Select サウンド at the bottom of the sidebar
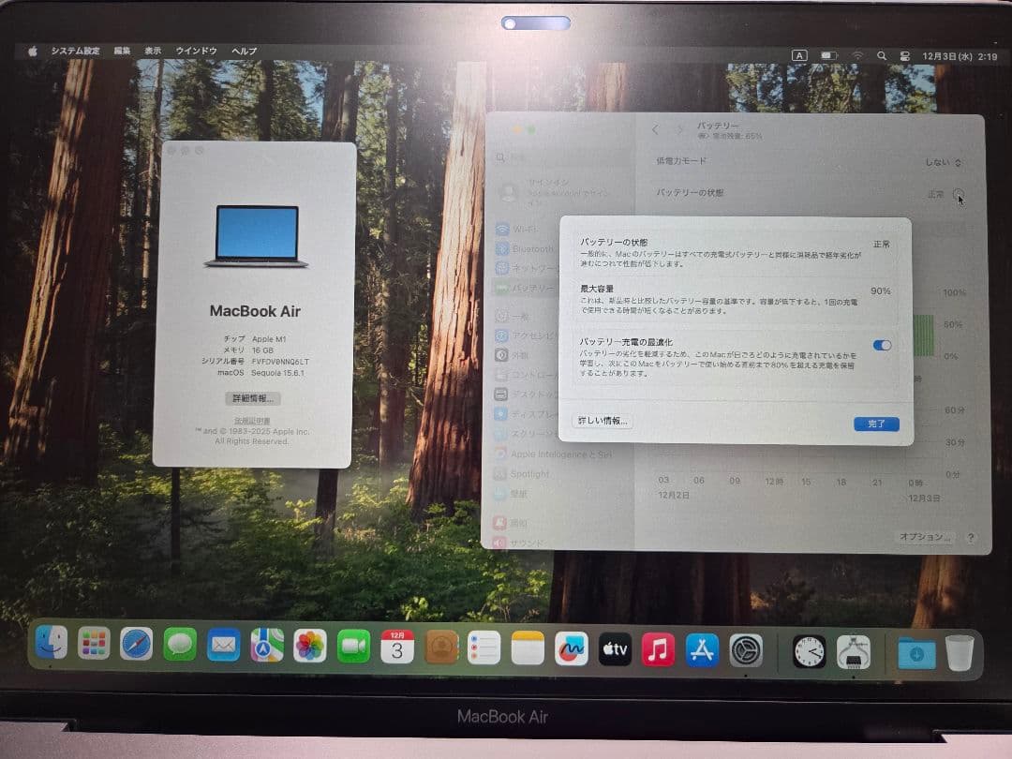 [529, 541]
